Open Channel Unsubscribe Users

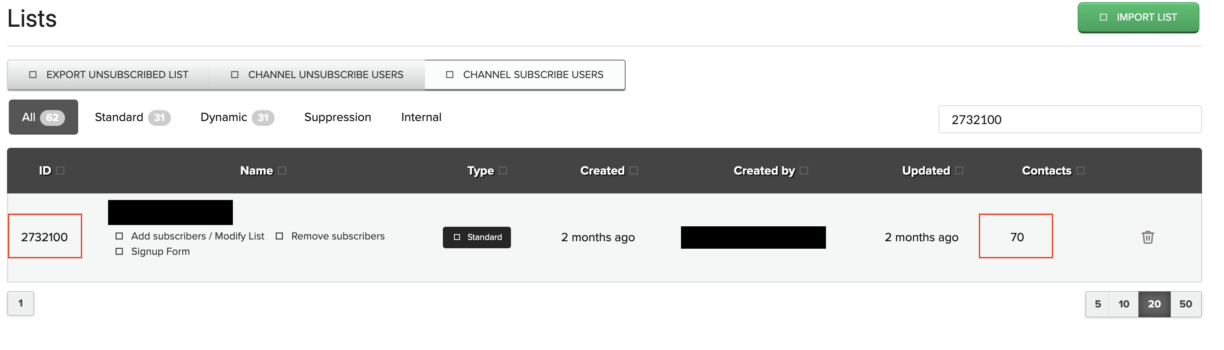[317, 75]
